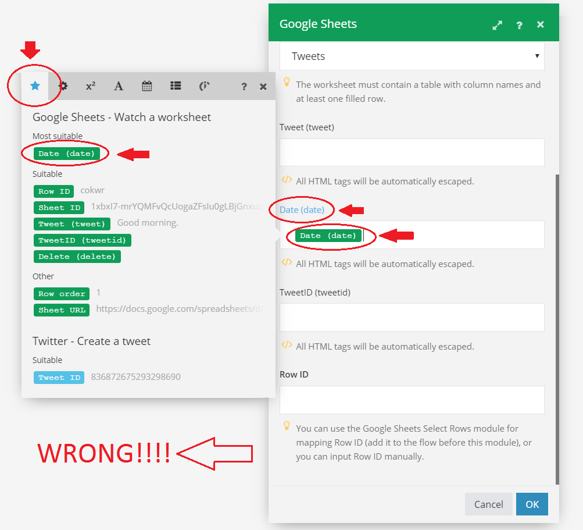The width and height of the screenshot is (583, 530).
Task: Click the HTML tag icon below the TweetID field
Action: coord(287,345)
